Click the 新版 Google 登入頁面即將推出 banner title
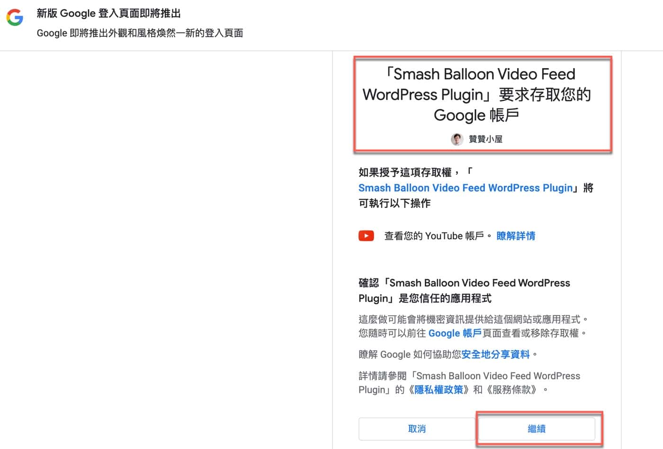The height and width of the screenshot is (449, 663). click(109, 13)
